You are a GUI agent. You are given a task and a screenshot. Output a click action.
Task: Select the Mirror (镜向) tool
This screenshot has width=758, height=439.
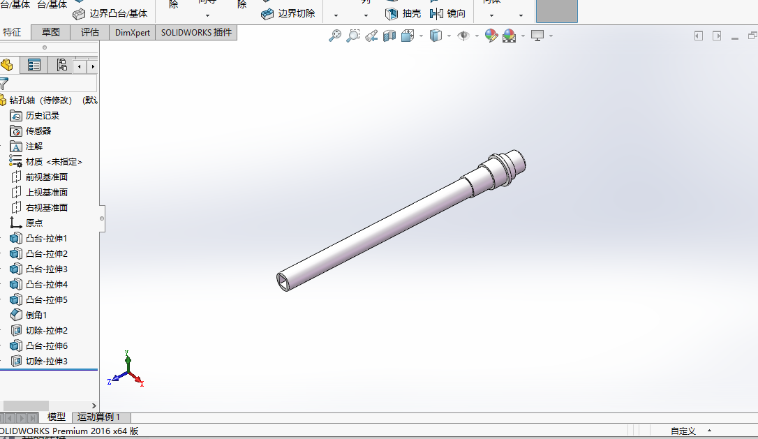pyautogui.click(x=447, y=14)
